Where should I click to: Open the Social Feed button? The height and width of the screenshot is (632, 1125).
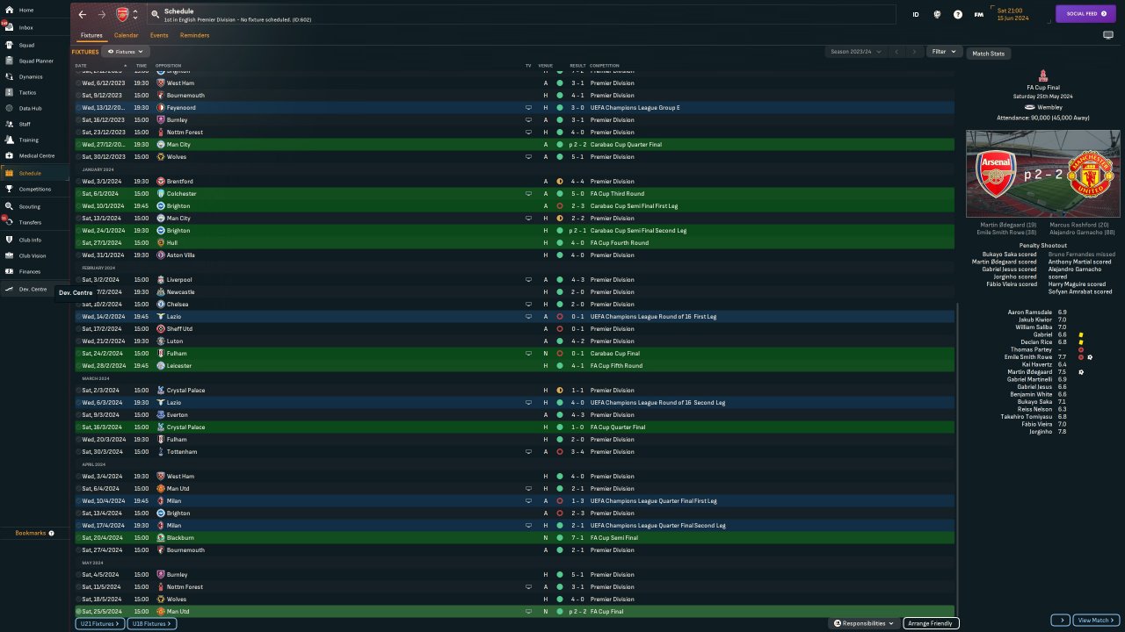(x=1085, y=14)
